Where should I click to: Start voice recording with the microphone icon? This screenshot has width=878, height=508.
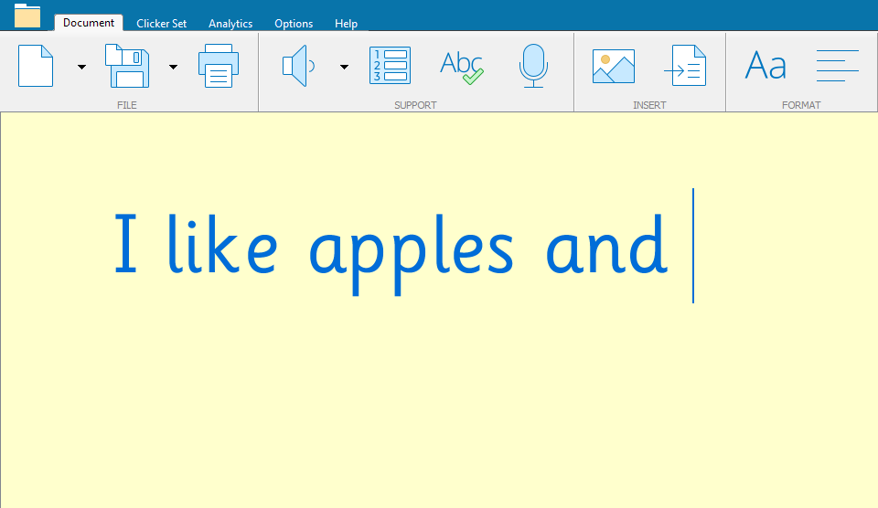click(533, 66)
